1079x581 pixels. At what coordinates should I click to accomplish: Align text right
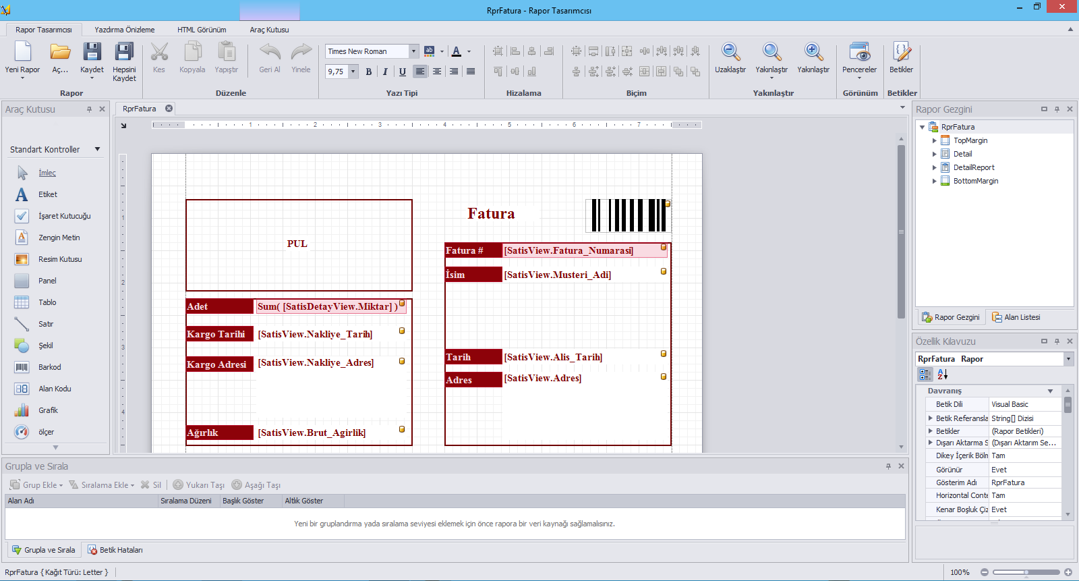(454, 72)
